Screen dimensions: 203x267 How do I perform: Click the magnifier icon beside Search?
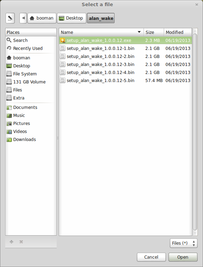pyautogui.click(x=9, y=40)
